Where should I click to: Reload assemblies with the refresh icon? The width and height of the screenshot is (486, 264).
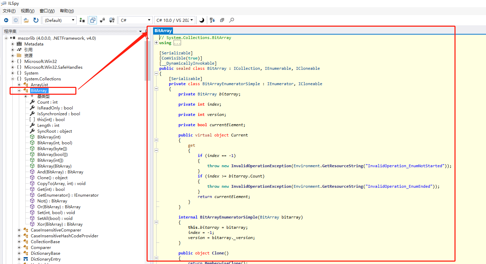(x=36, y=20)
